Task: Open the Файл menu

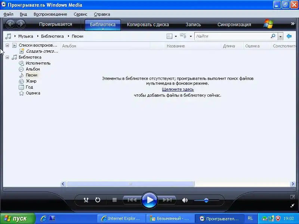Action: click(x=8, y=14)
